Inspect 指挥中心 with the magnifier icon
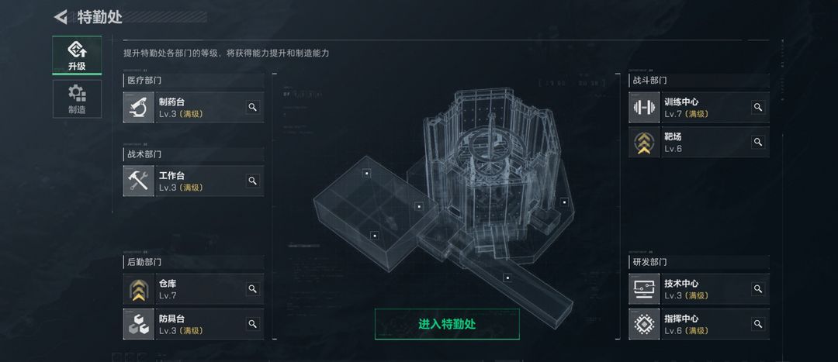 coord(758,324)
